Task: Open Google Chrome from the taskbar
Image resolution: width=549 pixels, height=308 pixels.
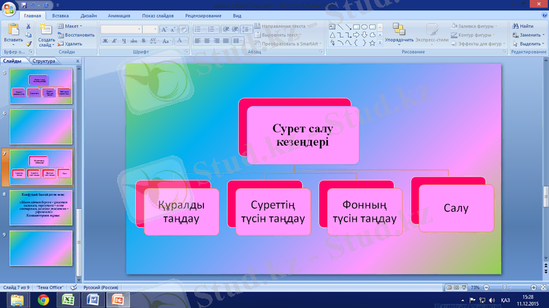Action: pos(43,300)
